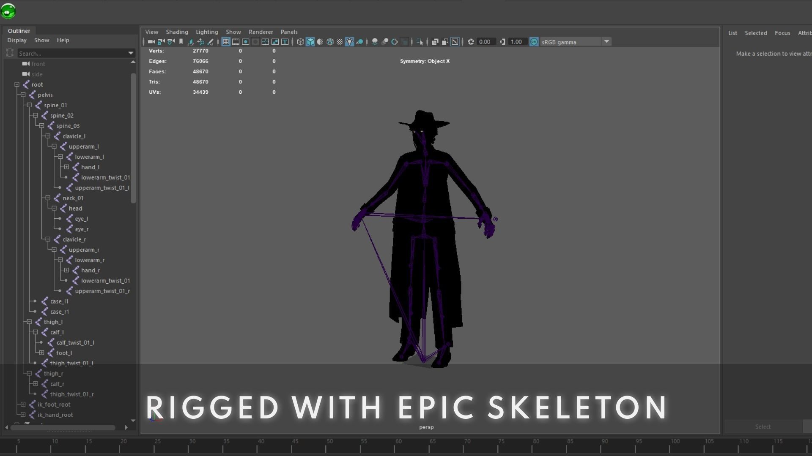Click the Multisample Anti-aliasing icon
The image size is (812, 456).
pyautogui.click(x=395, y=42)
